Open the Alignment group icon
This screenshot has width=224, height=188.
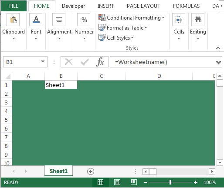pyautogui.click(x=59, y=20)
